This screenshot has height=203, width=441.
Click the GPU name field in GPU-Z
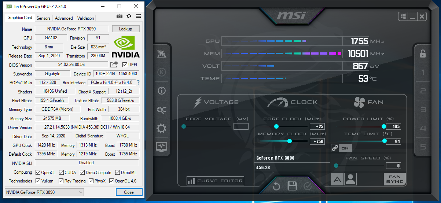pos(71,29)
